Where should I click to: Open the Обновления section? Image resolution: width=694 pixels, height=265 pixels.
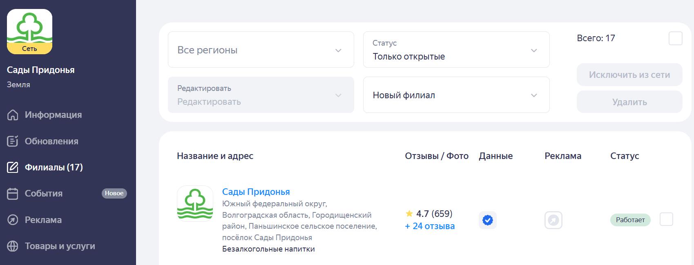pos(51,141)
